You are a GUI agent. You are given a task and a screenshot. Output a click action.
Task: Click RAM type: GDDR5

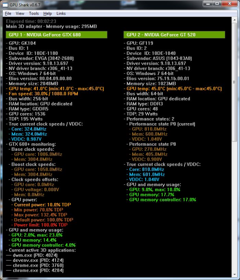coord(27,109)
